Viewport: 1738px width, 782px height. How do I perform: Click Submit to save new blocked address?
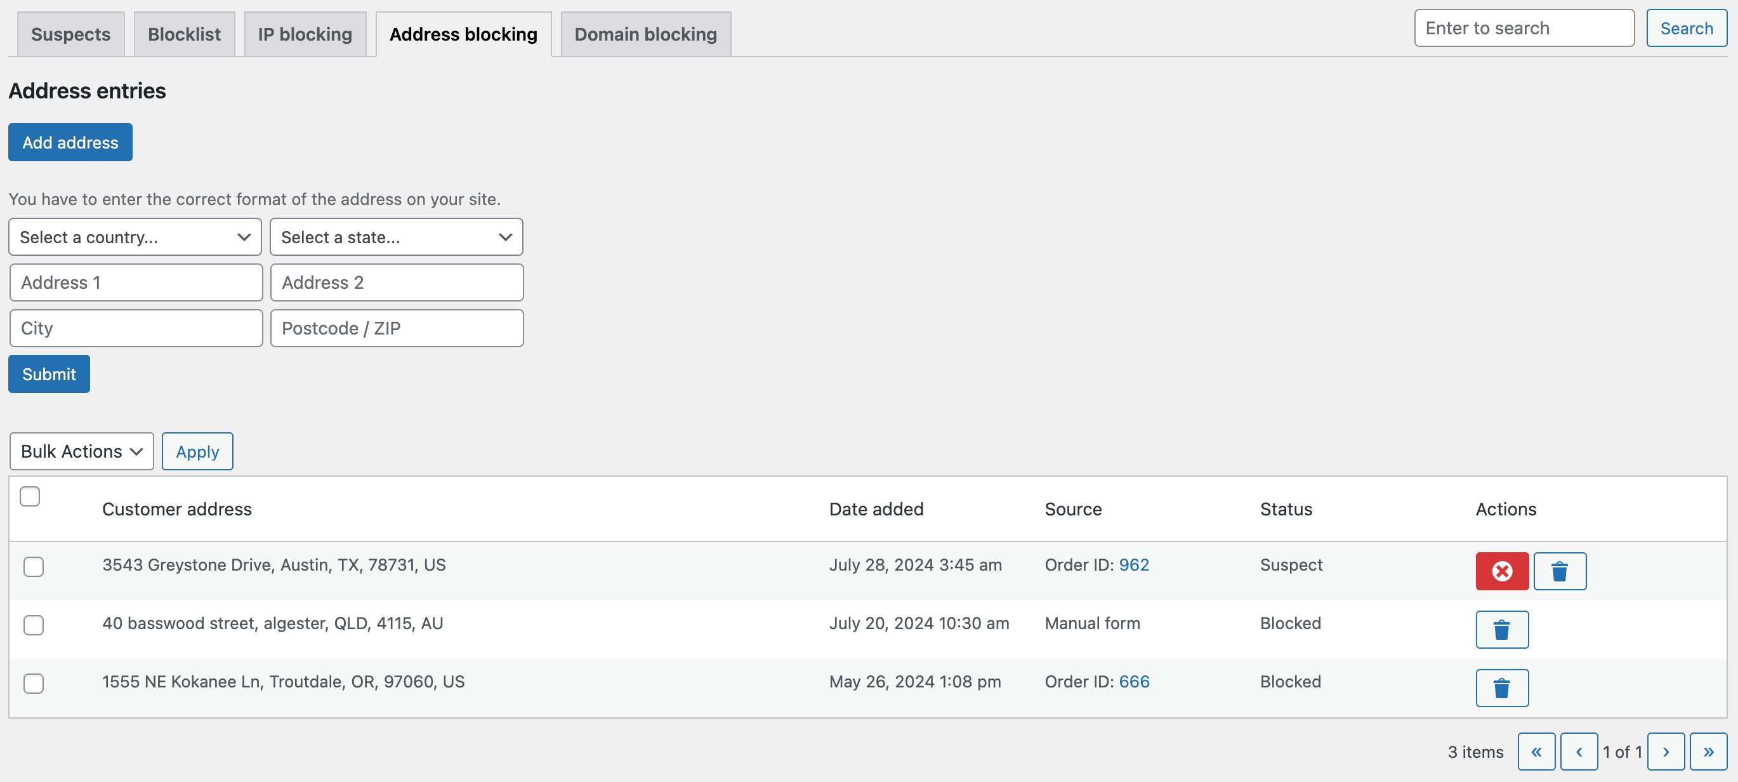coord(49,374)
